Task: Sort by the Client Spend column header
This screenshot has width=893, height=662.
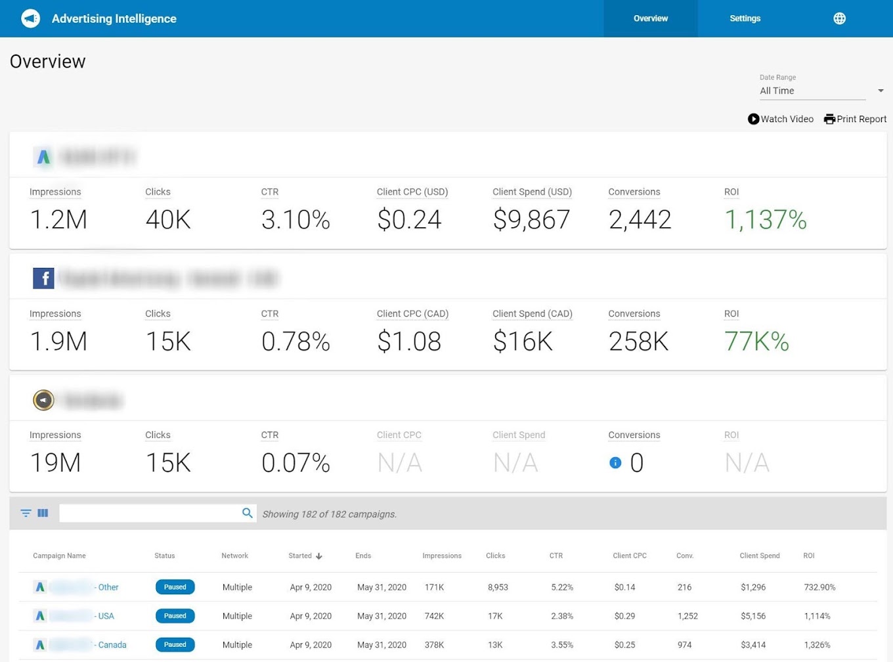Action: 760,556
